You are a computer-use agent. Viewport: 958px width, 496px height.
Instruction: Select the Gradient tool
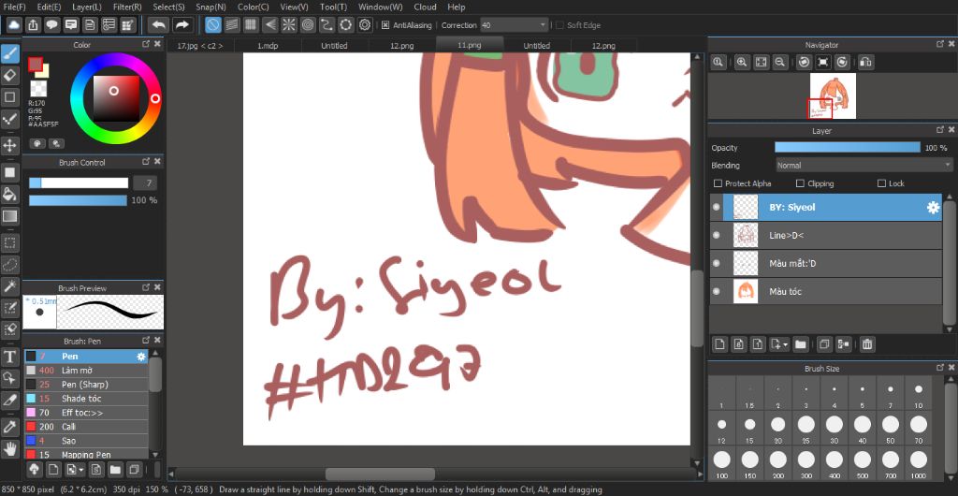(x=9, y=215)
